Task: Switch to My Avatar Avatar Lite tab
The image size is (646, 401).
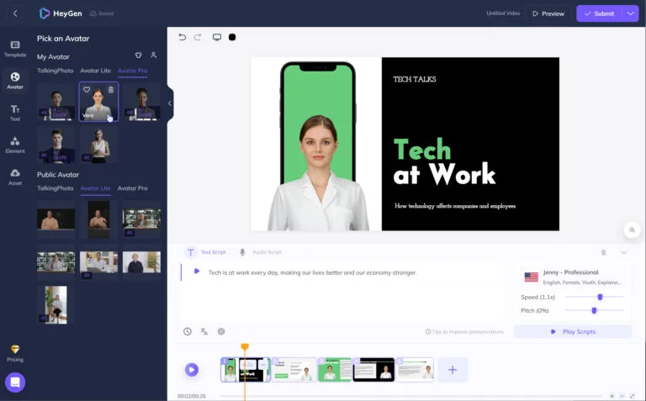Action: coord(96,71)
